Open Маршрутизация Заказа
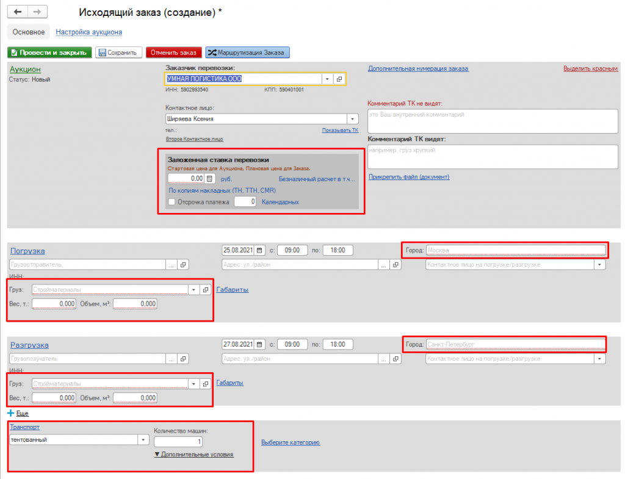Screen dimensions: 625x479 pyautogui.click(x=248, y=52)
